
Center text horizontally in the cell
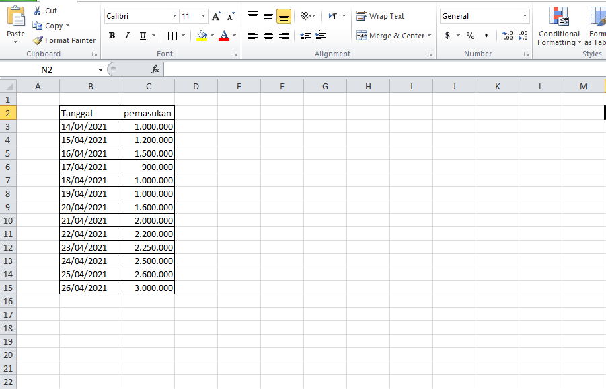268,36
